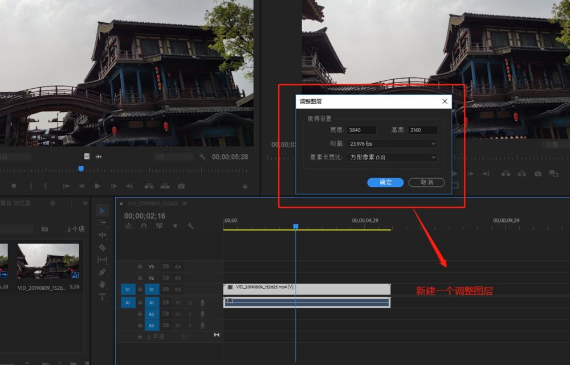Click the VID_20190809_152625 sequence tab
Image resolution: width=570 pixels, height=365 pixels.
point(153,203)
